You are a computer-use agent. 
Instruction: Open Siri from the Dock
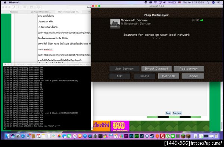[13, 136]
